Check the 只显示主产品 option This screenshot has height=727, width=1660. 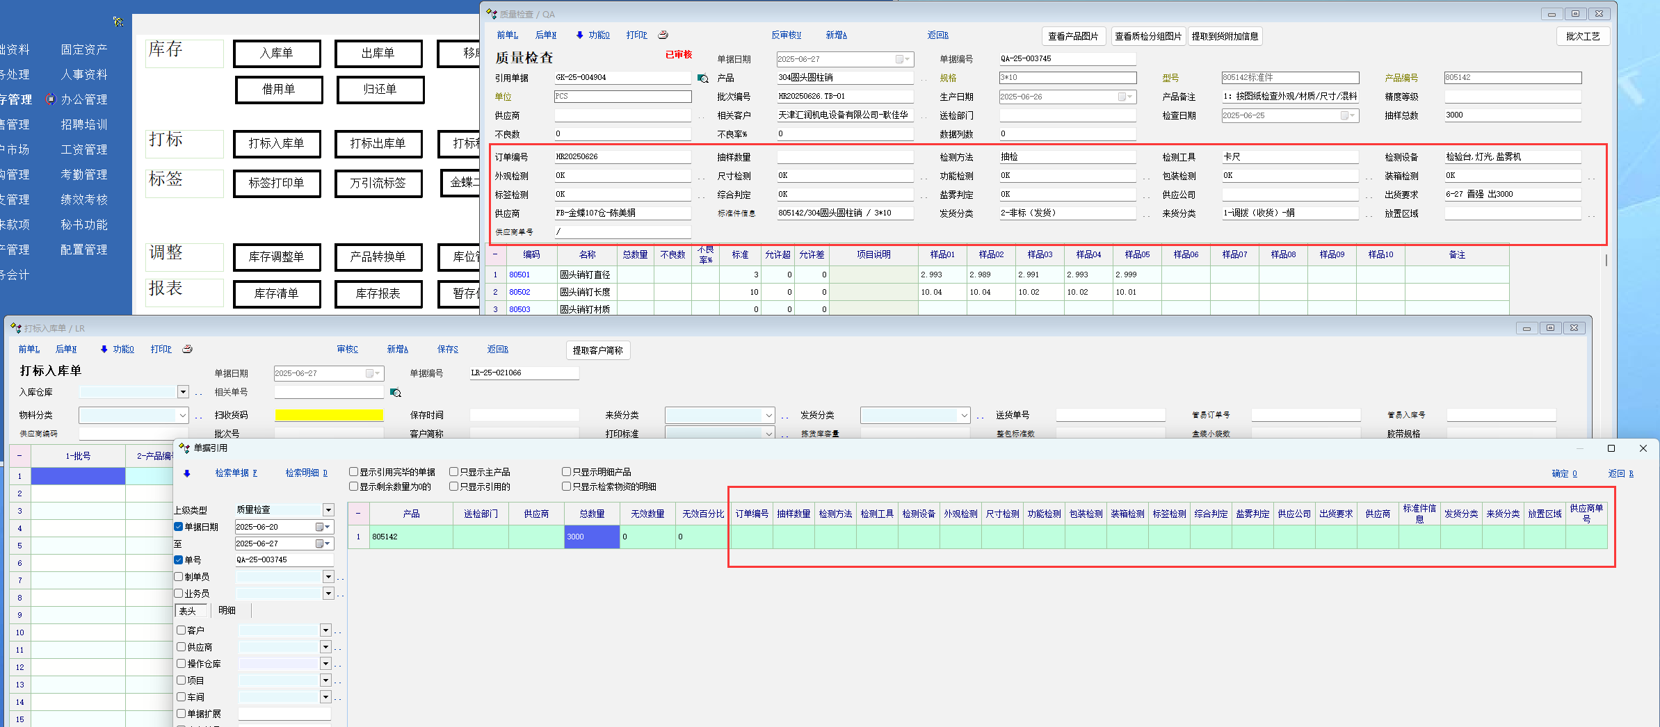tap(454, 472)
